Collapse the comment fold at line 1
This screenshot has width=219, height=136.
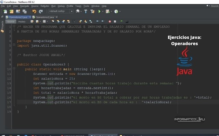pyautogui.click(x=14, y=26)
